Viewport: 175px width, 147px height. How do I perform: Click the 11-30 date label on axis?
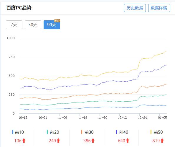pyautogui.click(x=103, y=118)
